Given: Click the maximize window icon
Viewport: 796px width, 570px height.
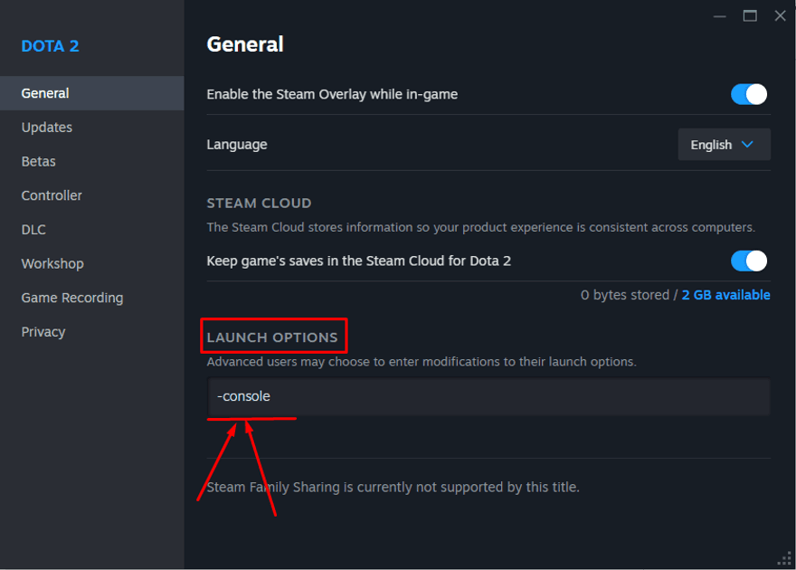Looking at the screenshot, I should click(748, 15).
